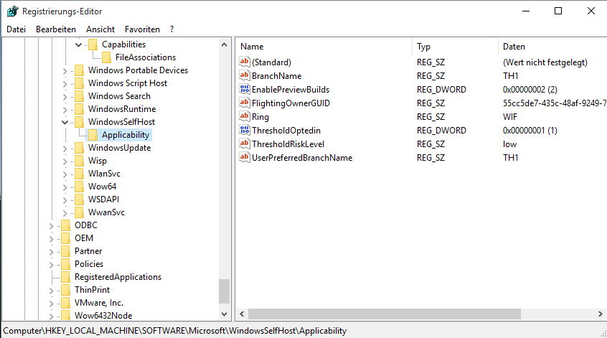The width and height of the screenshot is (607, 338).
Task: Expand the WindowsUpdate key
Action: coord(65,149)
